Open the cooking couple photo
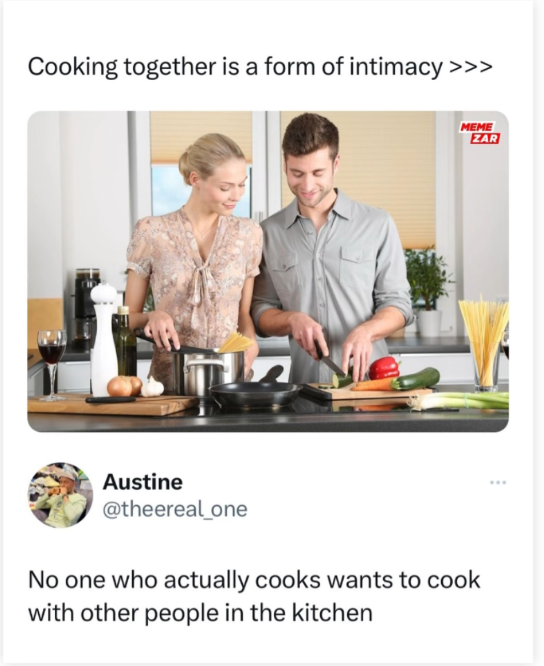This screenshot has width=544, height=666. click(x=268, y=271)
